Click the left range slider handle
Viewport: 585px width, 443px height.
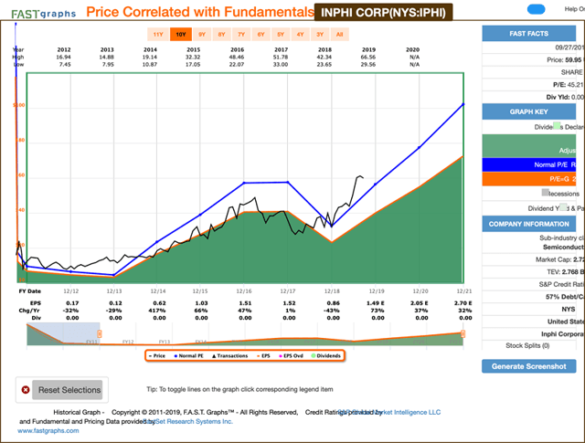(100, 333)
